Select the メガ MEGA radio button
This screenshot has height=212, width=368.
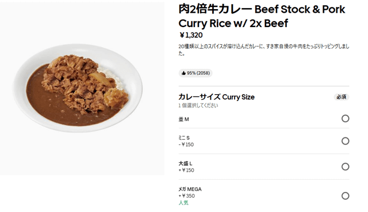[345, 196]
